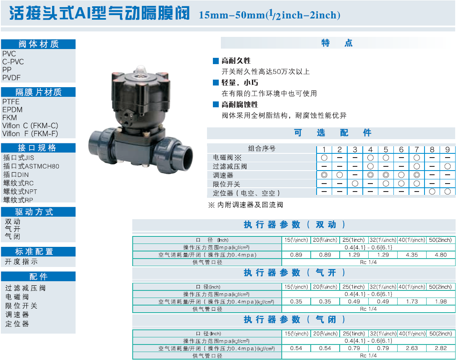Viewport: 456px width, 360px height.
Task: Click the 4.35 value in 双动 table
Action: (x=412, y=255)
